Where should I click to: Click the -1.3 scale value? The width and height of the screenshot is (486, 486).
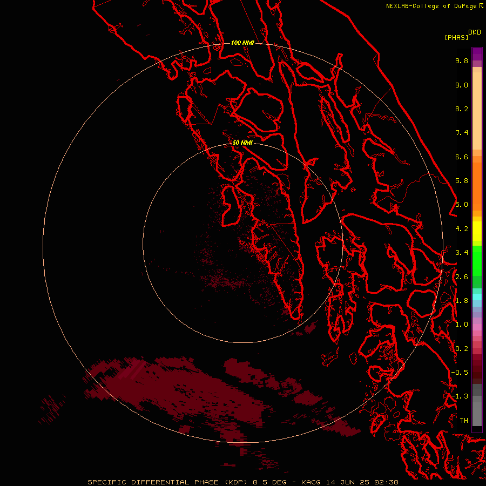coord(460,396)
